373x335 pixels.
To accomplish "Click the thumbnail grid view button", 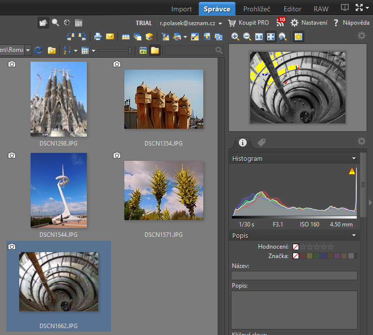I will click(85, 50).
